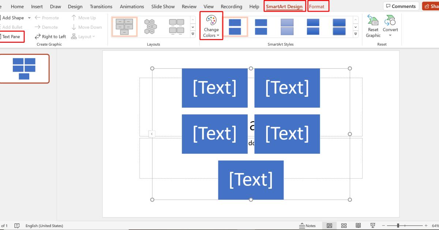Switch to the SmartArt Design tab
The height and width of the screenshot is (230, 439).
[x=285, y=6]
